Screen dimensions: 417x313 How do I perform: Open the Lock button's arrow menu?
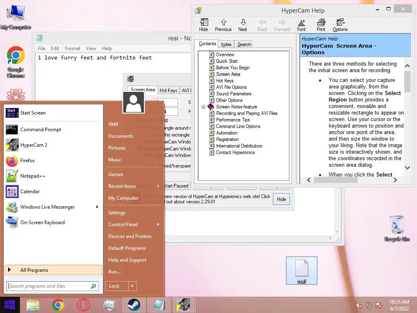[132, 286]
